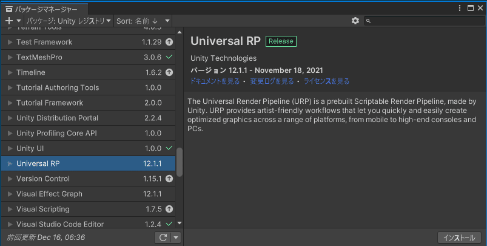Select the Test Framework package
Screen dimensions: 487x246
89,42
